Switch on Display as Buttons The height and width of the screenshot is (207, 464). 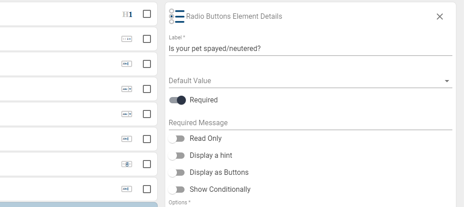pos(176,173)
